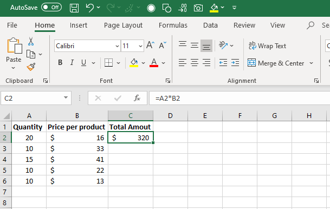Click the Cut scissors icon
330x209 pixels.
click(31, 42)
